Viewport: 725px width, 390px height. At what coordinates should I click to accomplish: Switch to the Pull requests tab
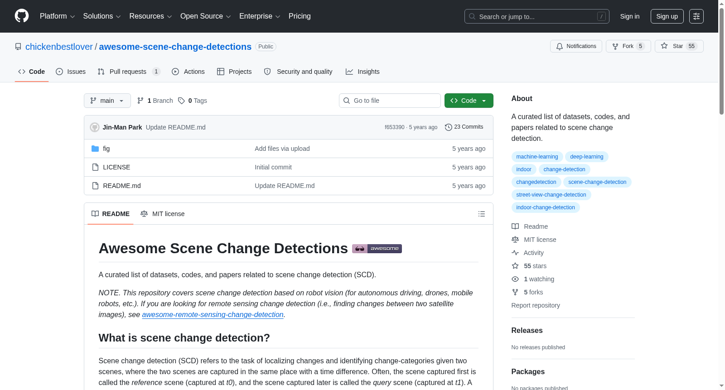click(129, 72)
